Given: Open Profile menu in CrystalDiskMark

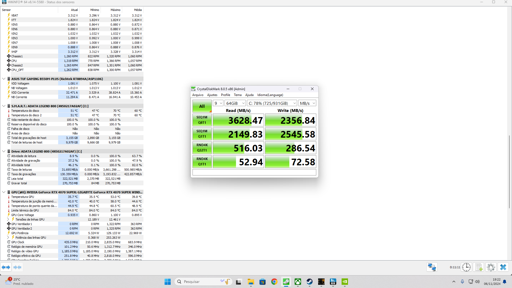Looking at the screenshot, I should point(226,95).
